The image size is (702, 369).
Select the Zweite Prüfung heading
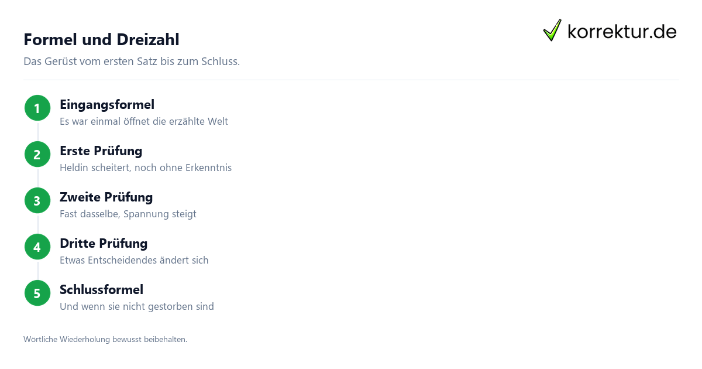click(106, 197)
